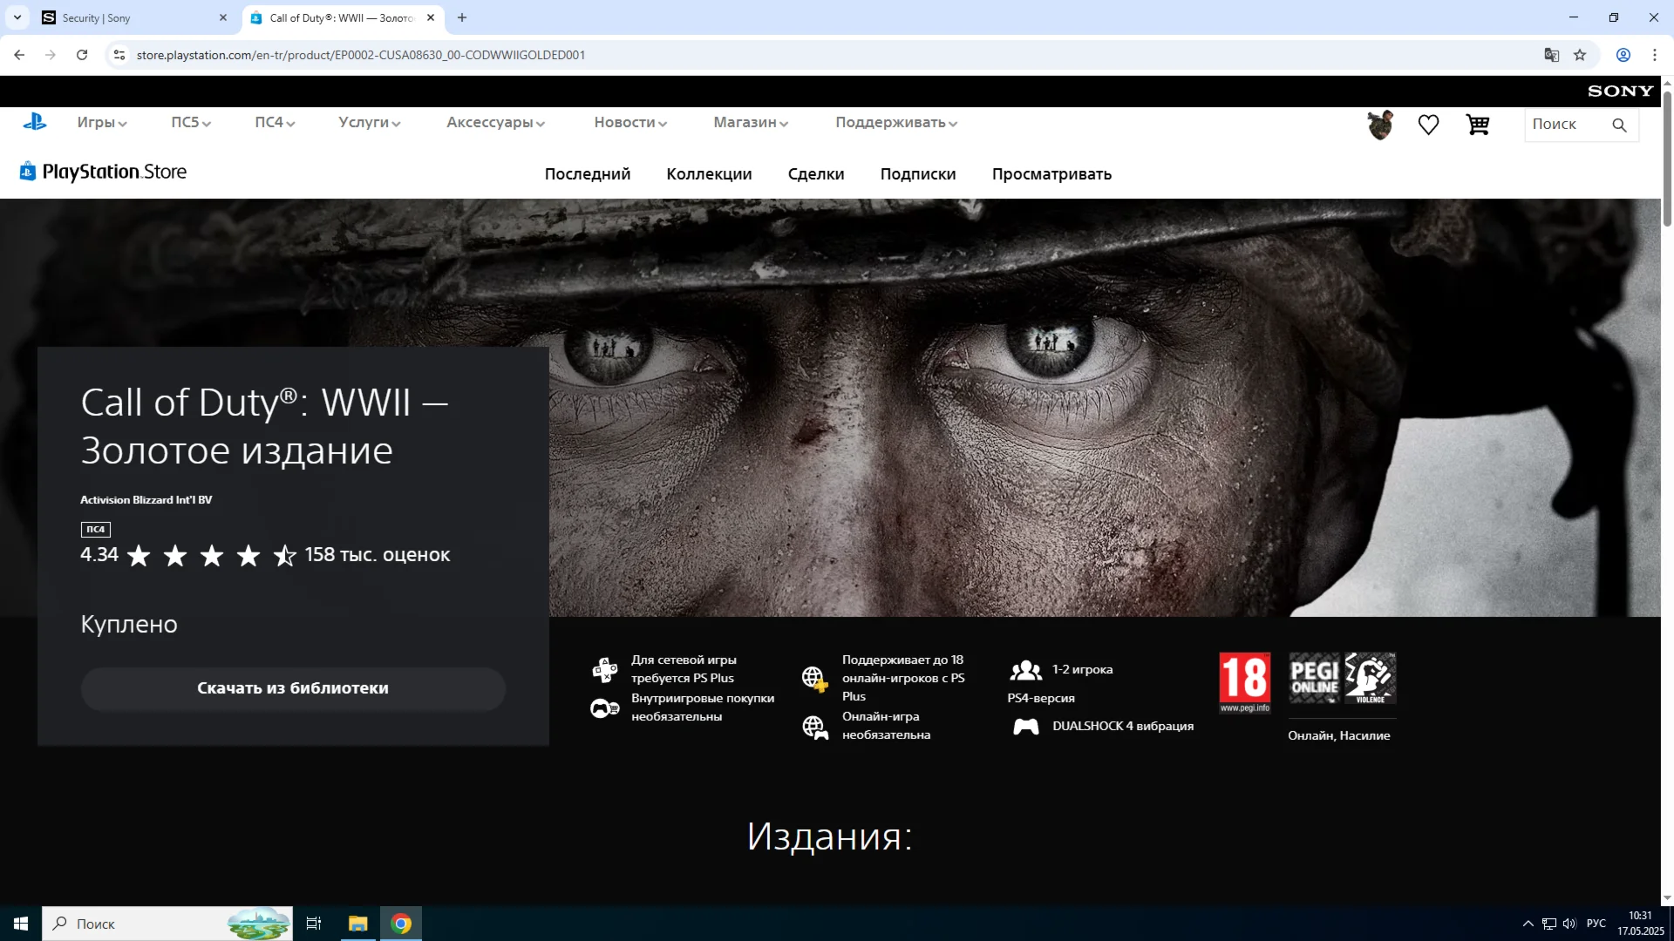Open the shopping cart icon
Image resolution: width=1674 pixels, height=941 pixels.
point(1478,125)
